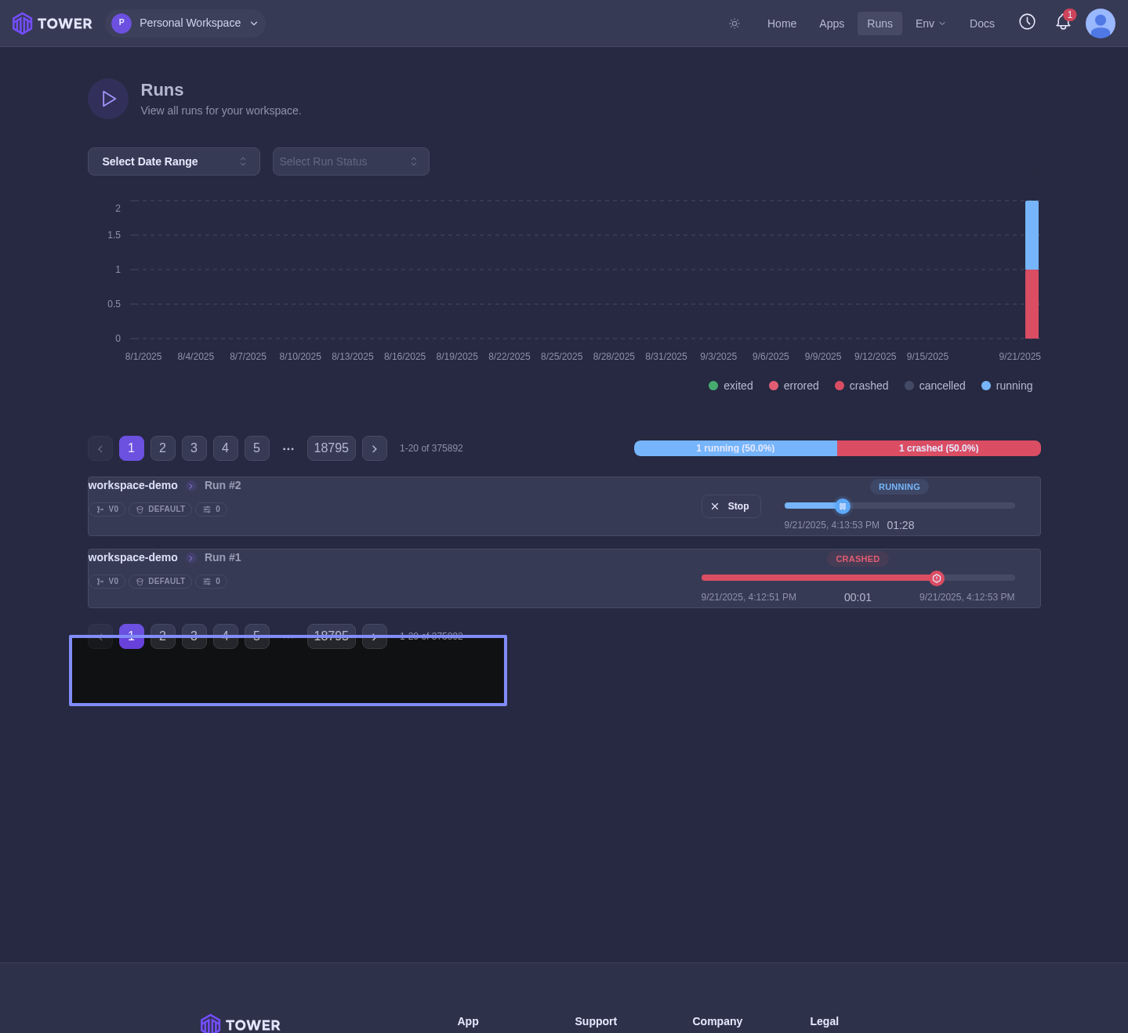The width and height of the screenshot is (1128, 1033).
Task: Toggle the light/dark theme sun icon
Action: 734,24
